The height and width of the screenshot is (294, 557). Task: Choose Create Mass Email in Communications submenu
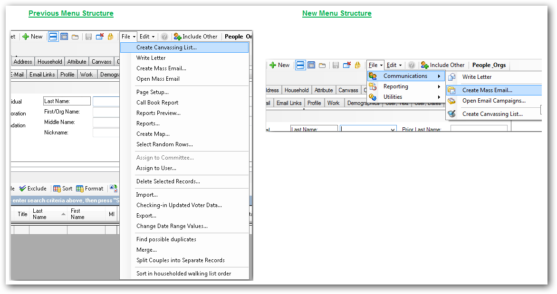coord(487,90)
